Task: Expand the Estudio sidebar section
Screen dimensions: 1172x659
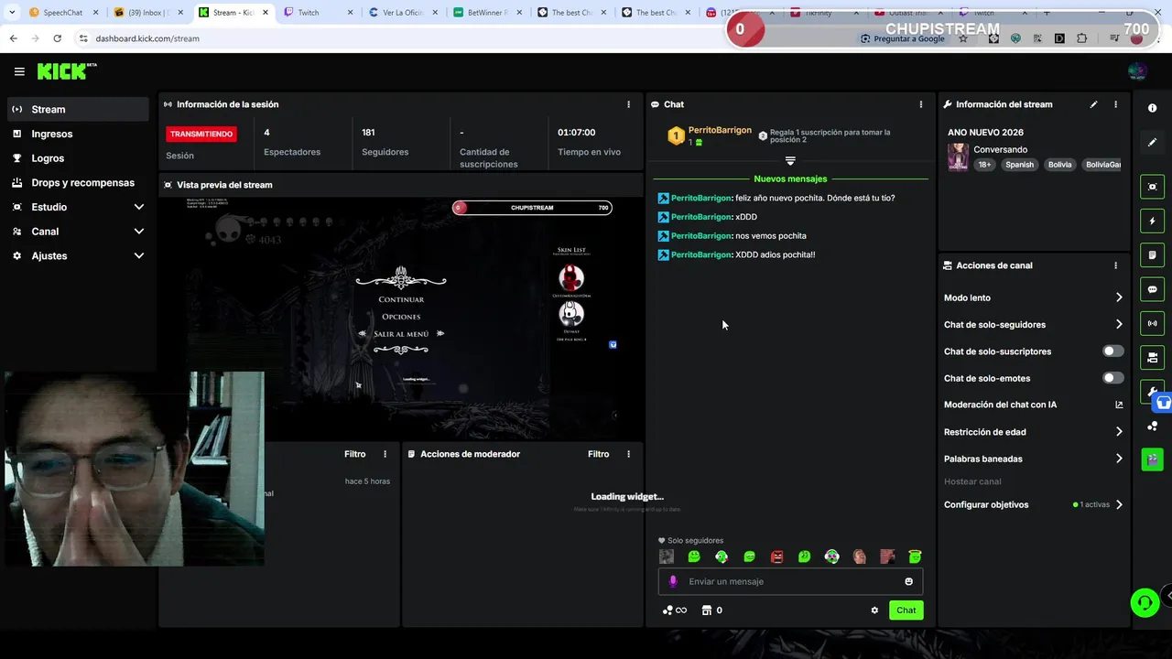Action: (77, 207)
